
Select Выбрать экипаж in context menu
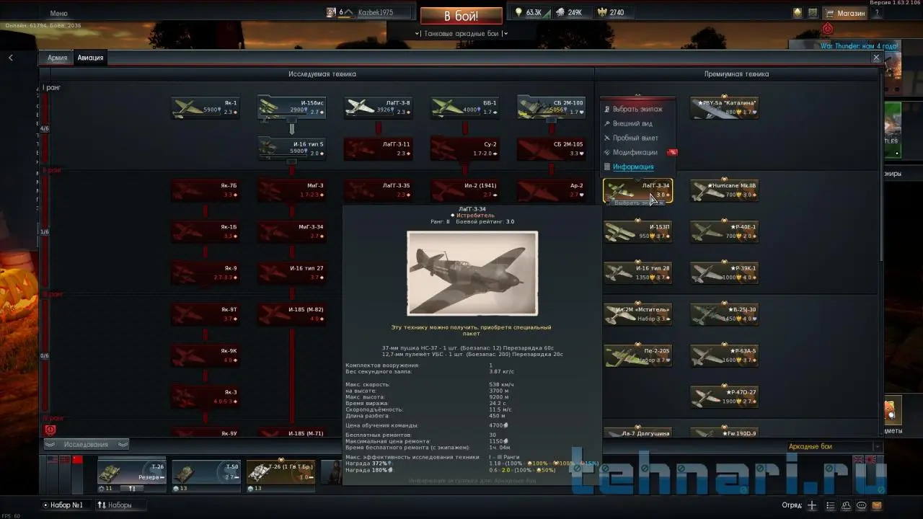[x=637, y=109]
